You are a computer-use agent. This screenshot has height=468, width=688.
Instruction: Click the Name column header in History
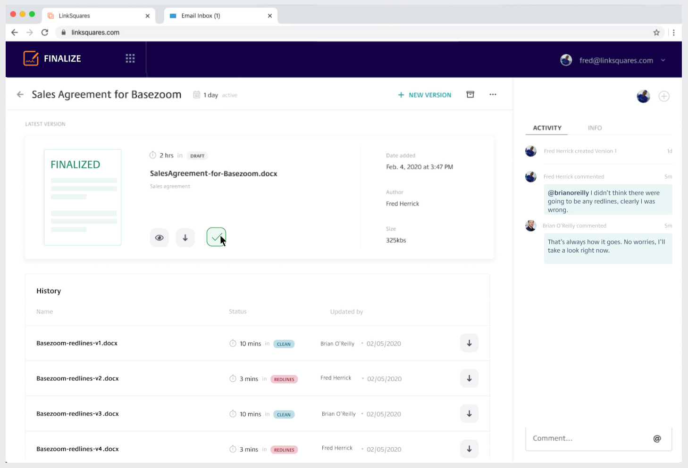[45, 312]
